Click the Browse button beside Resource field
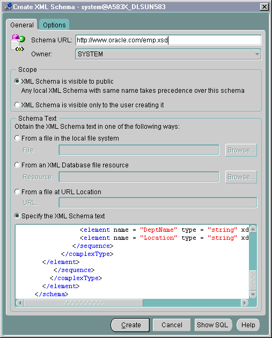 [241, 177]
